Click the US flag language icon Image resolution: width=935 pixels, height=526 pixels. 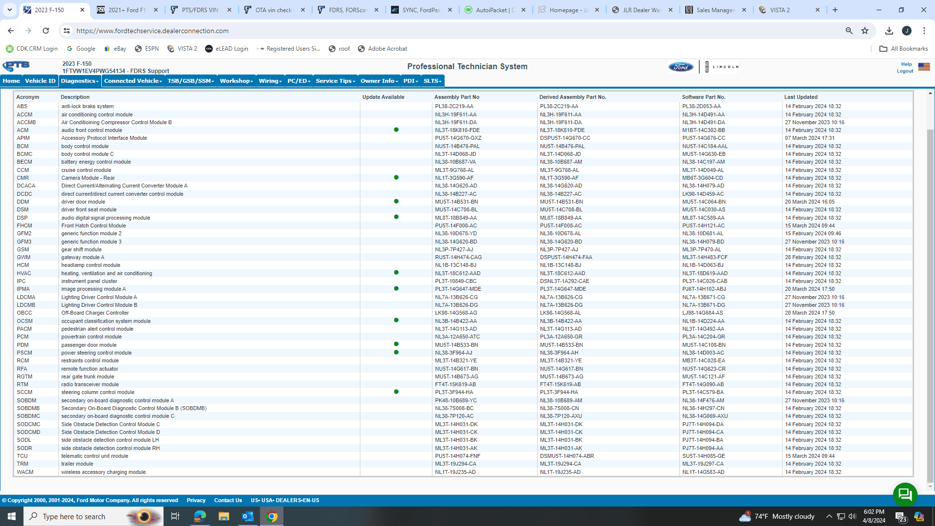pyautogui.click(x=924, y=67)
